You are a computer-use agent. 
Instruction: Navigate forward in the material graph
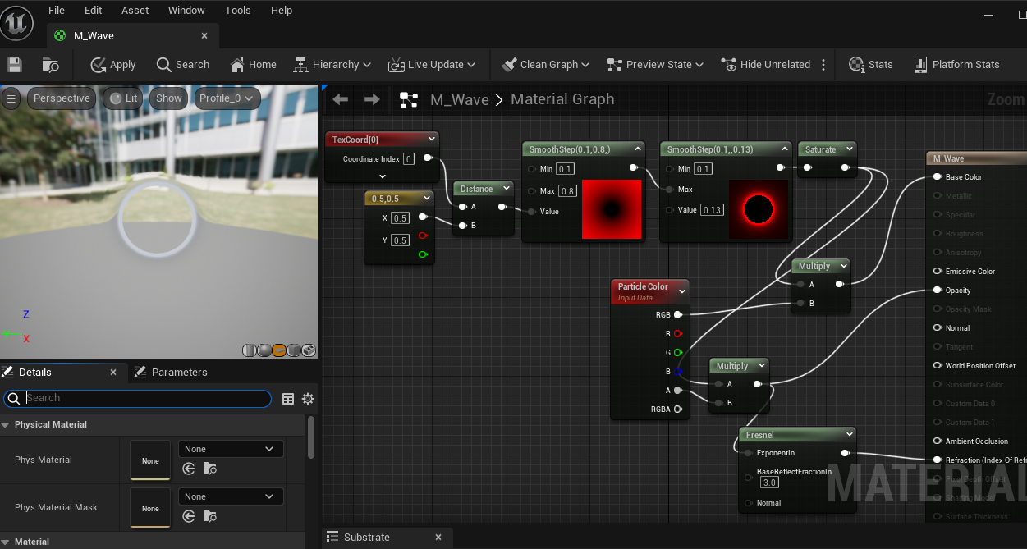(x=372, y=99)
